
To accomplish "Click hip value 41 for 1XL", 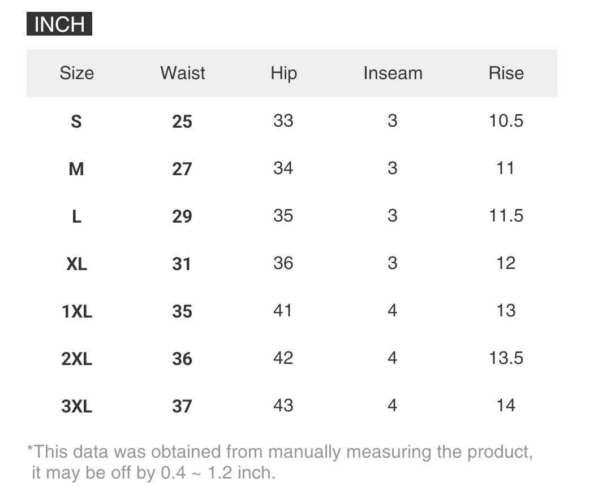I will [x=283, y=310].
